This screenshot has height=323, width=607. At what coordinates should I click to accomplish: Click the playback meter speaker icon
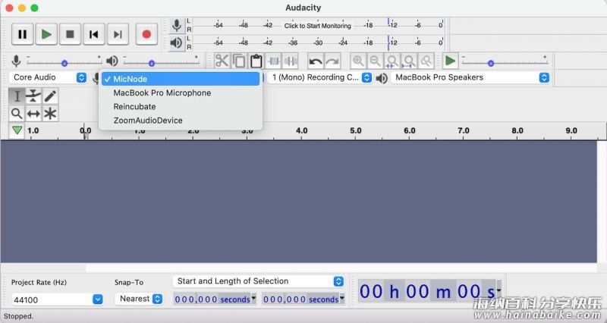tap(177, 42)
